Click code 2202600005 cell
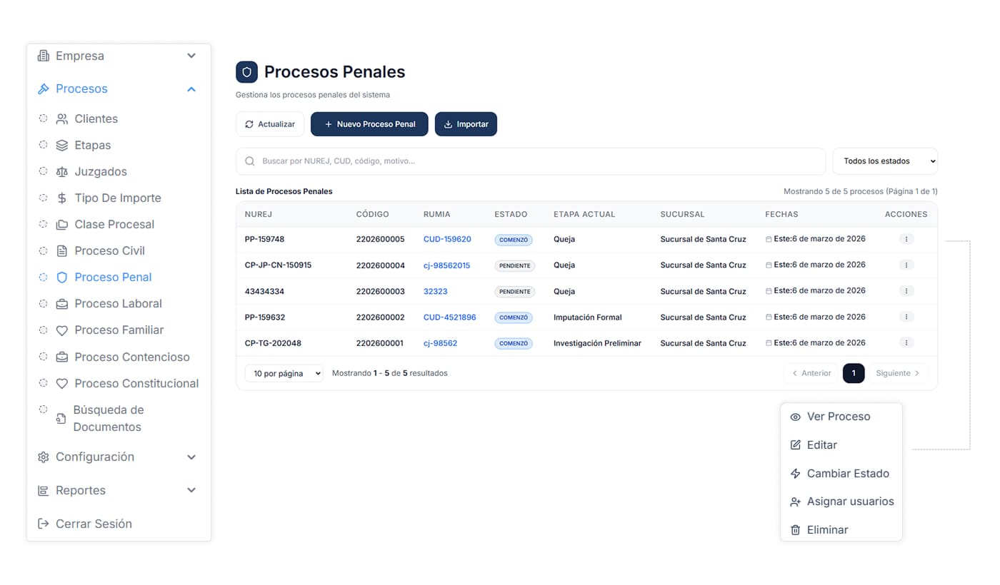The width and height of the screenshot is (1000, 585). 381,240
